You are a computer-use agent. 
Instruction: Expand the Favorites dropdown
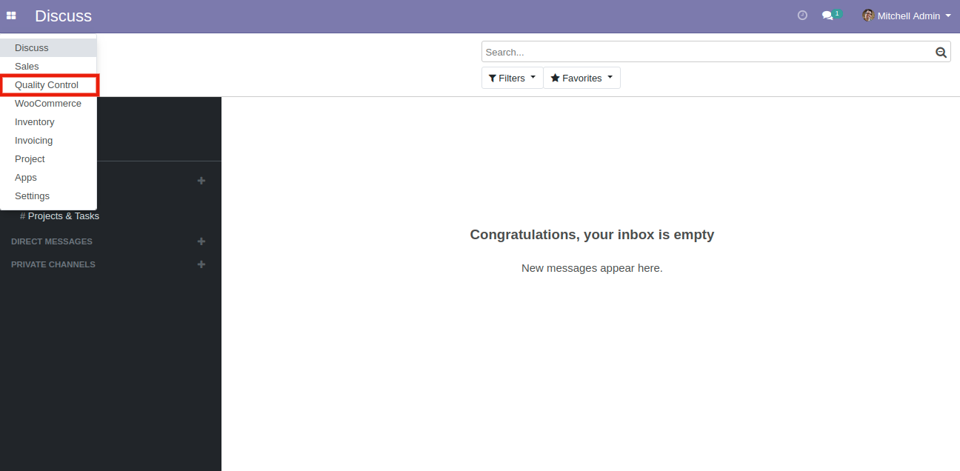(581, 78)
